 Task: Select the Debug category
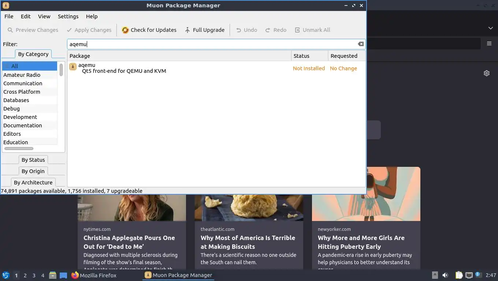(30, 108)
